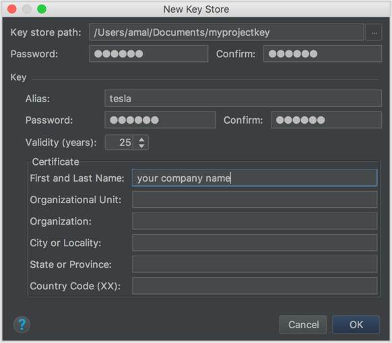Select the Country Code (XX) field
The height and width of the screenshot is (343, 392).
(255, 286)
